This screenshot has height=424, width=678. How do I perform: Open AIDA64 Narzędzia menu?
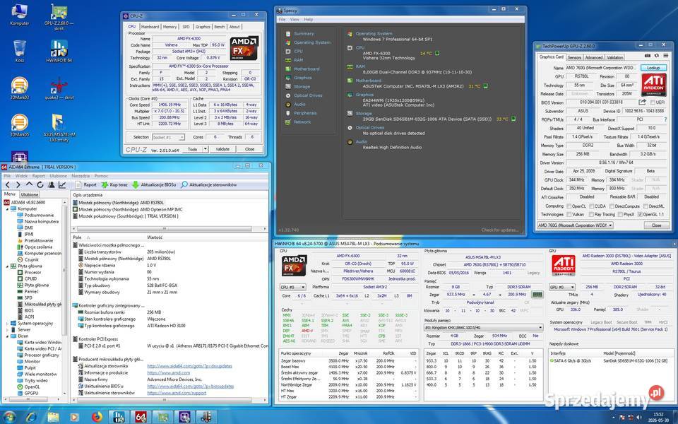click(x=81, y=176)
